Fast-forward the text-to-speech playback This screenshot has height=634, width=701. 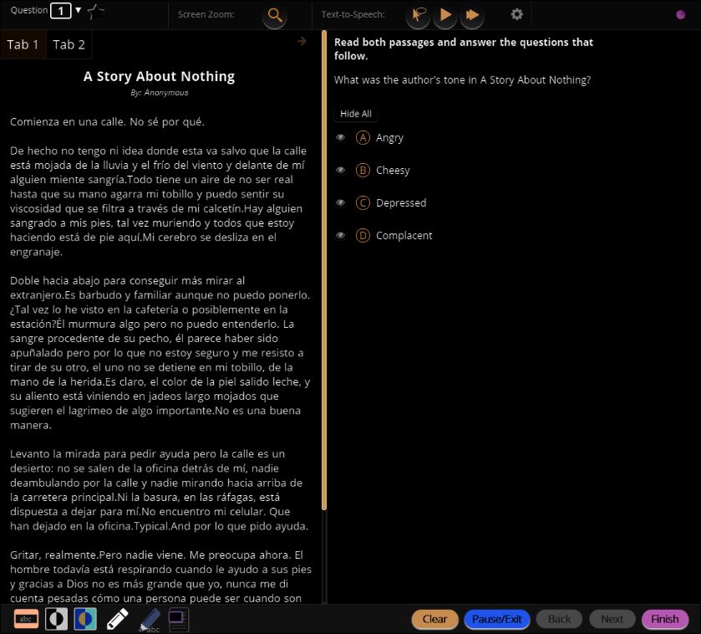point(472,15)
